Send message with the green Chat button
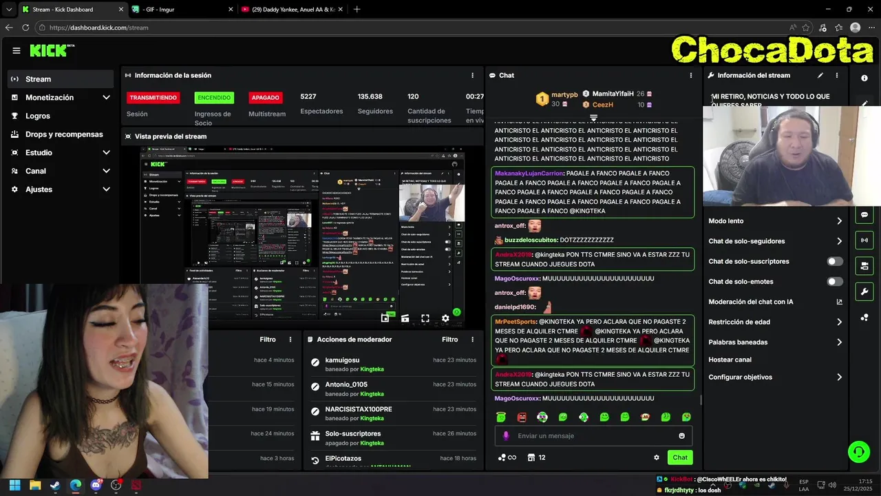 [680, 457]
